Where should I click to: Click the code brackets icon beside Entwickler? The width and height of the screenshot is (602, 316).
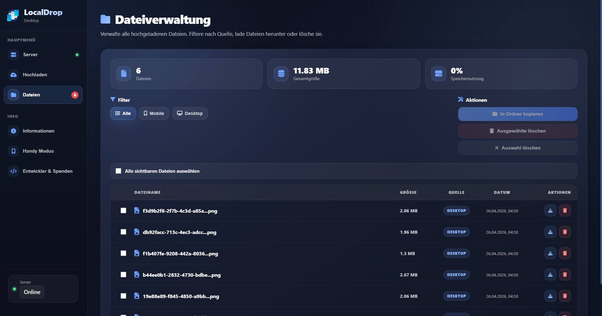[x=14, y=171]
